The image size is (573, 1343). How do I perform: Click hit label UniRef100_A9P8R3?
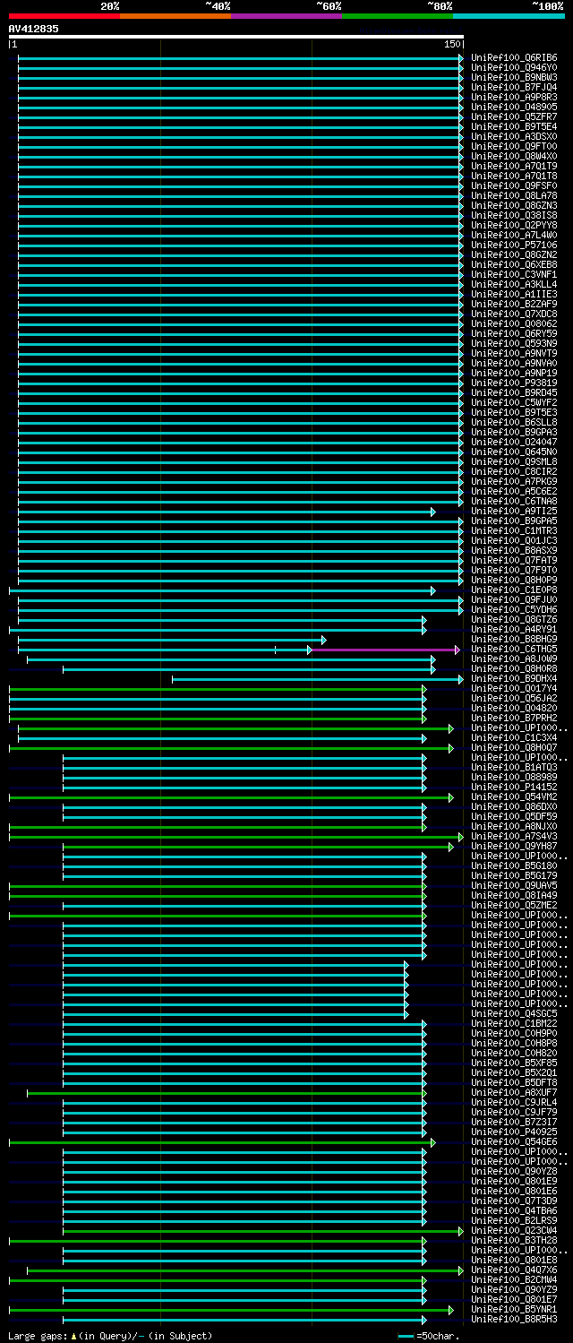[x=514, y=97]
